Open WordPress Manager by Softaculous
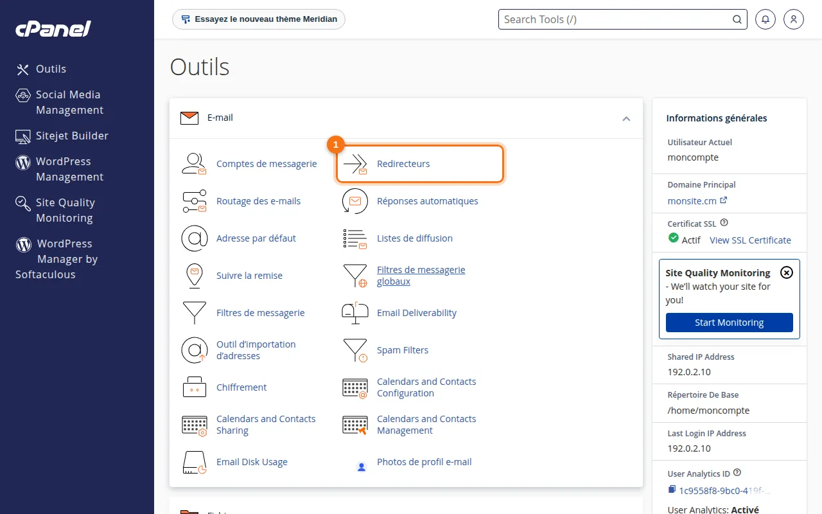Viewport: 822px width, 514px height. coord(57,259)
